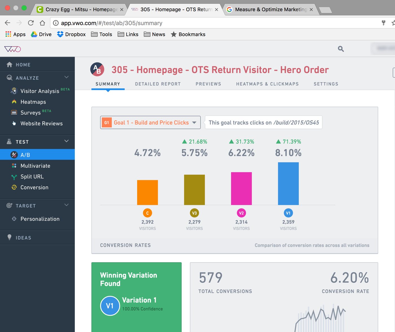
Task: Open Heatmaps in the sidebar
Action: 33,102
